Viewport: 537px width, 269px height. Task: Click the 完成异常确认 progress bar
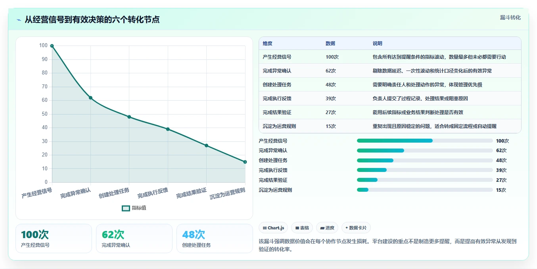click(x=425, y=151)
